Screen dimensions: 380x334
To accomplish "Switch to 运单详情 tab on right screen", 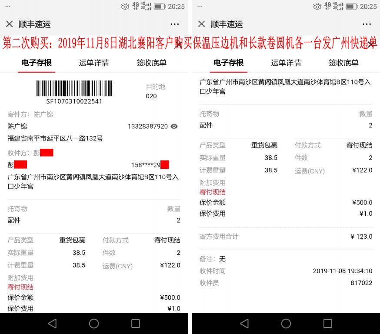I will click(286, 63).
